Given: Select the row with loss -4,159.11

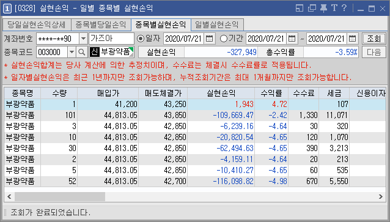Looking at the screenshot, I should point(195,159).
